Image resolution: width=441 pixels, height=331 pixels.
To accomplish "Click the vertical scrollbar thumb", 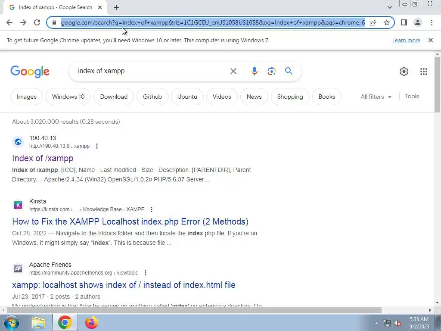I will pos(437,85).
